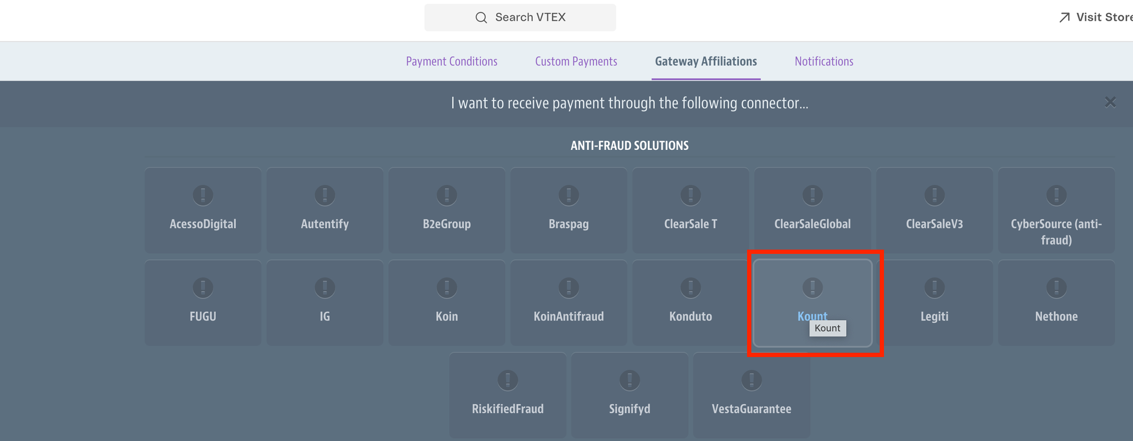Choose the ClearSaleGlobal label
This screenshot has height=441, width=1133.
tap(813, 224)
